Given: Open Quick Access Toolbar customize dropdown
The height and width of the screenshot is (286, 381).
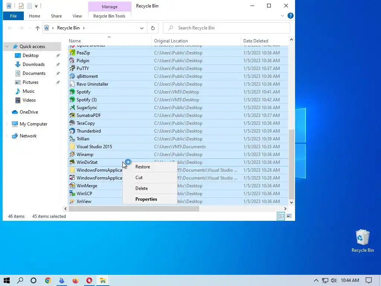Looking at the screenshot, I should tap(36, 6).
